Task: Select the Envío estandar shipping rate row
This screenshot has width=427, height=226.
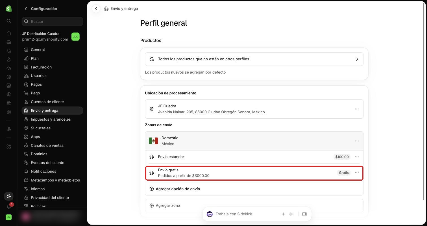Action: pos(254,157)
